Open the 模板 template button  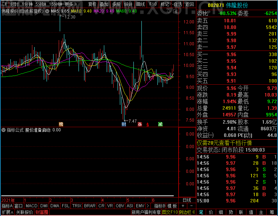click(172, 206)
